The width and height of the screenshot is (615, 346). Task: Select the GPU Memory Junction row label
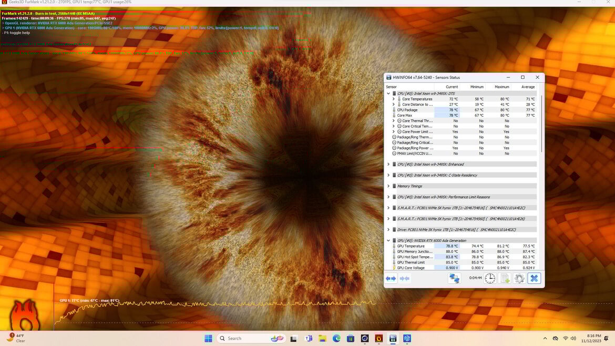(415, 252)
